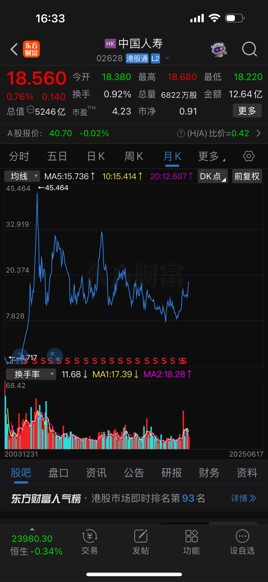Tap the MA2:18.28 turnover value
This screenshot has width=268, height=582.
167,374
